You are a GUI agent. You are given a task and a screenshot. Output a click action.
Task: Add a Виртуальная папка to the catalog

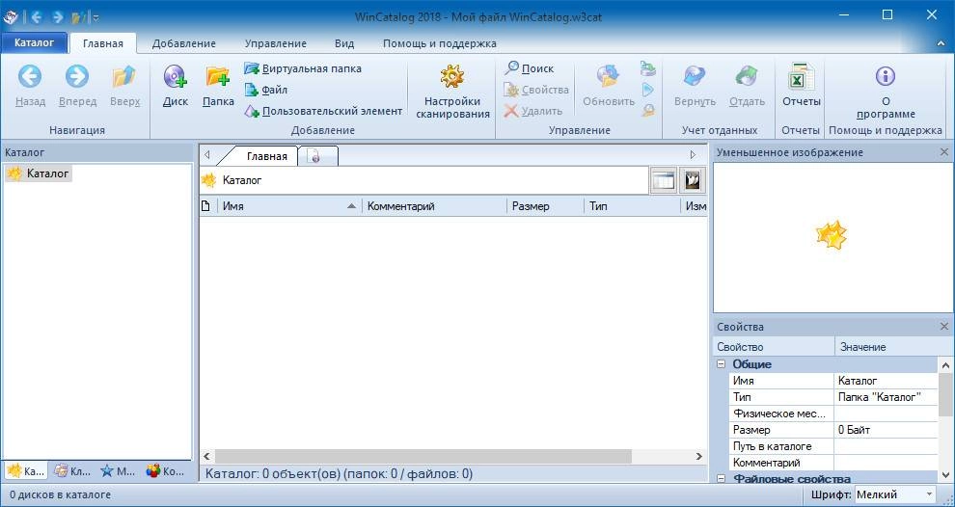(x=303, y=68)
